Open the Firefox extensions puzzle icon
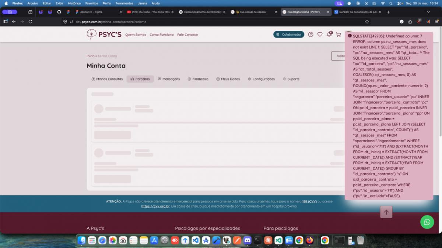 (410, 22)
